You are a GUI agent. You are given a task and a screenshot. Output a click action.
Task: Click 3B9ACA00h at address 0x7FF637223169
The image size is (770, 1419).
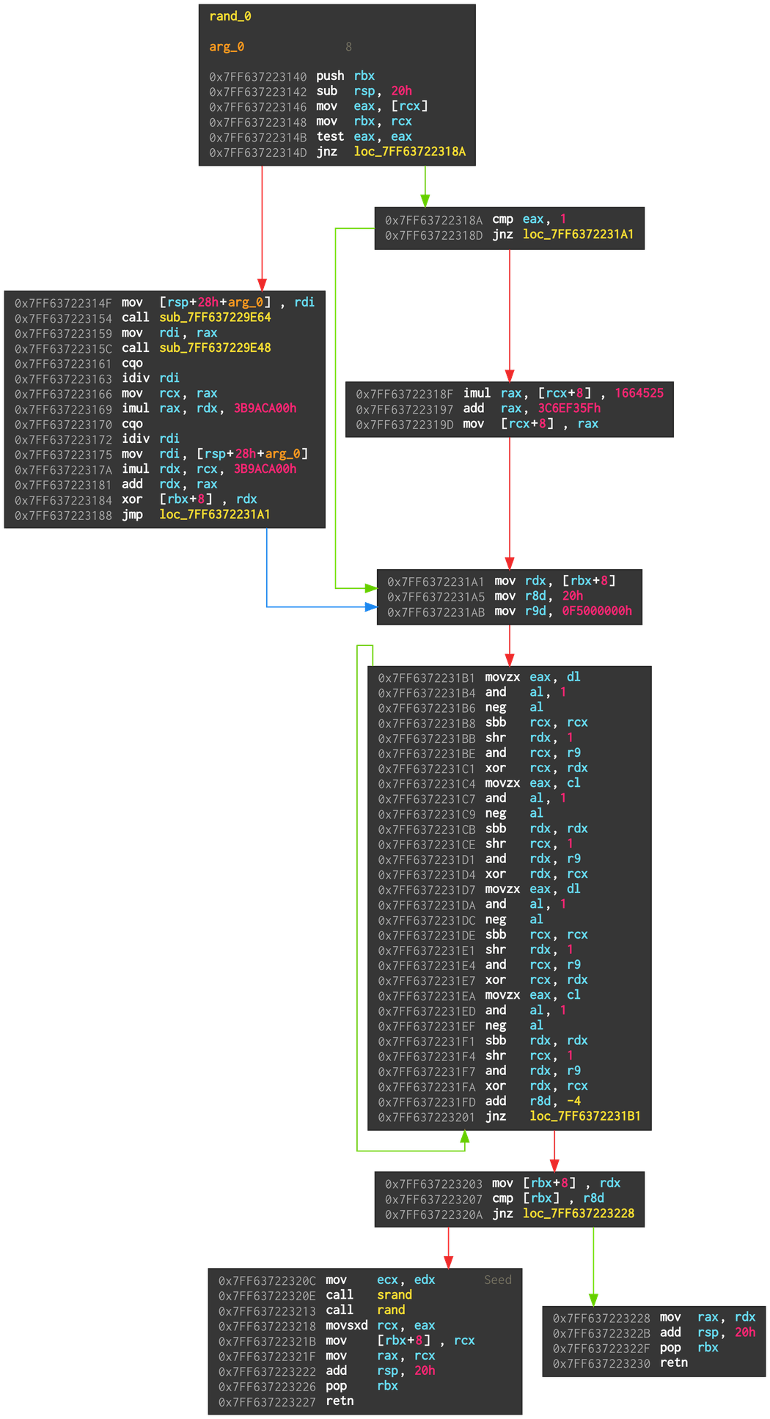[x=265, y=408]
